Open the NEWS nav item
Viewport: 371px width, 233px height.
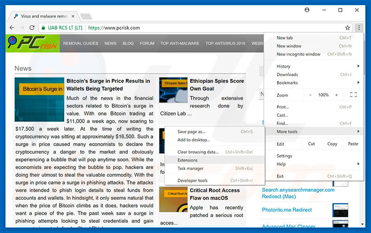110,44
